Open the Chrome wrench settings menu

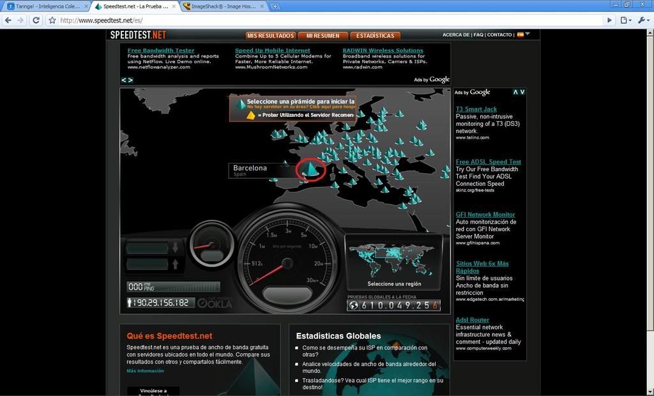643,20
